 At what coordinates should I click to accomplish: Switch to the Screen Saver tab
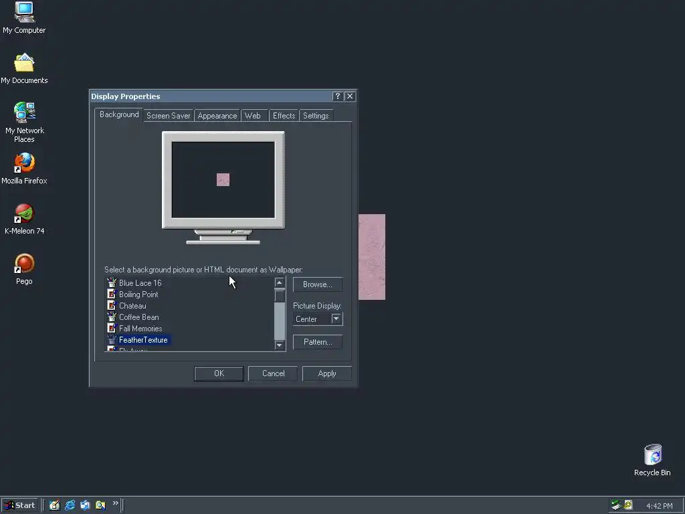168,116
